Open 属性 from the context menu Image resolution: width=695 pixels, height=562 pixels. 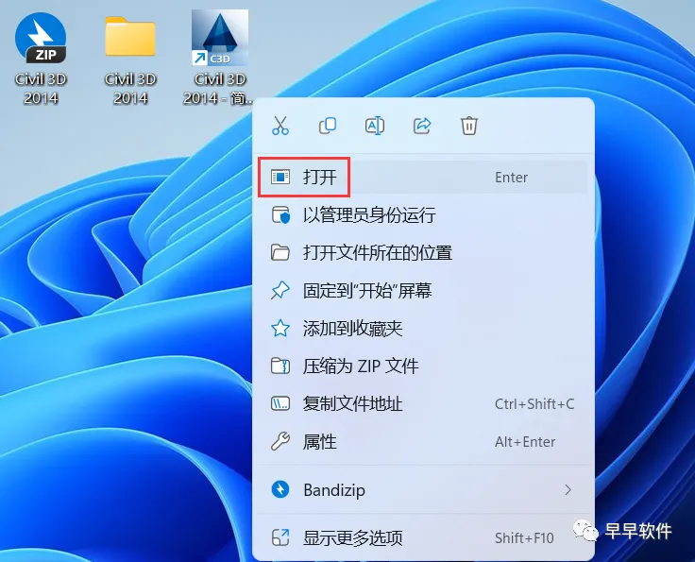(422, 441)
